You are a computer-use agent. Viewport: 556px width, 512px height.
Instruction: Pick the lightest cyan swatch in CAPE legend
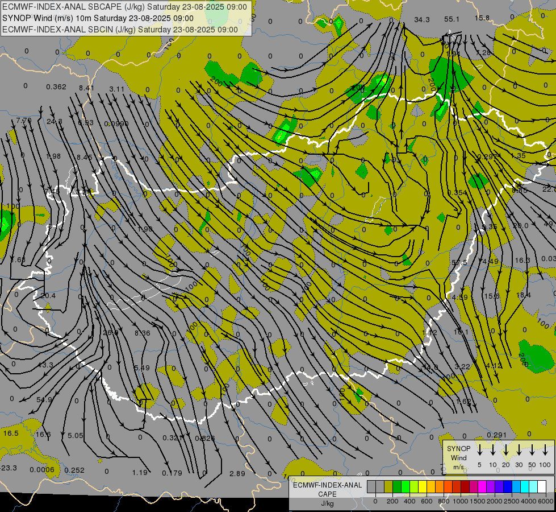[x=533, y=486]
